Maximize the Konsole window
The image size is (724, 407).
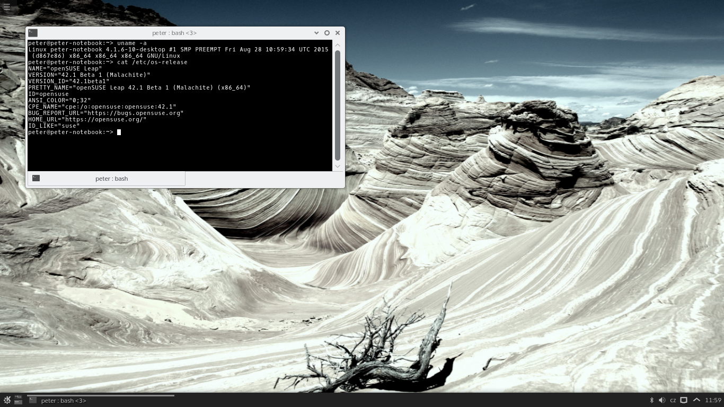(x=327, y=33)
